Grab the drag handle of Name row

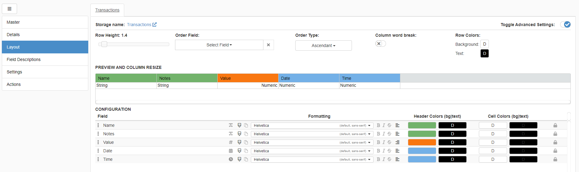pyautogui.click(x=98, y=125)
